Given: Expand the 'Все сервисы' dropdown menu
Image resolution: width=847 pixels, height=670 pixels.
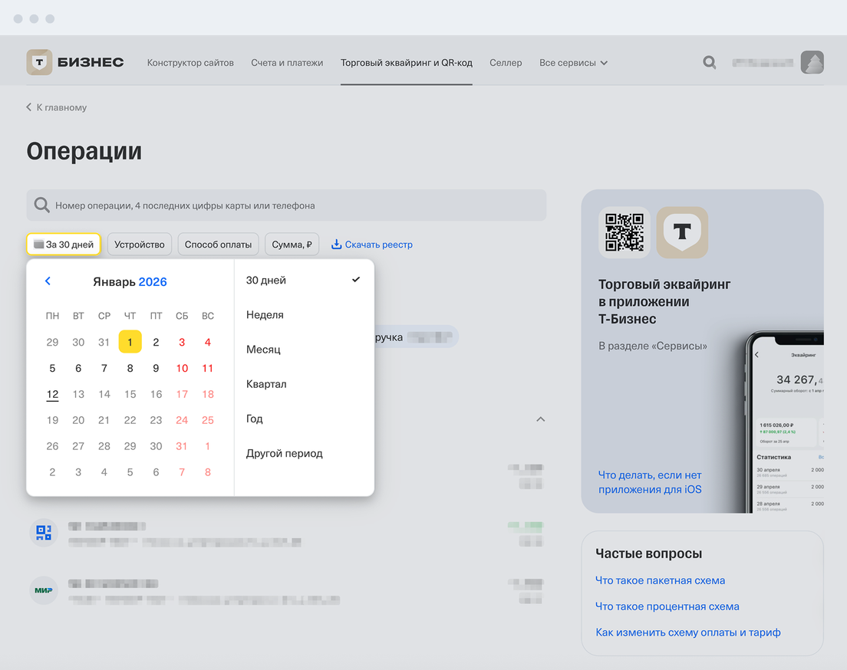Looking at the screenshot, I should (573, 63).
